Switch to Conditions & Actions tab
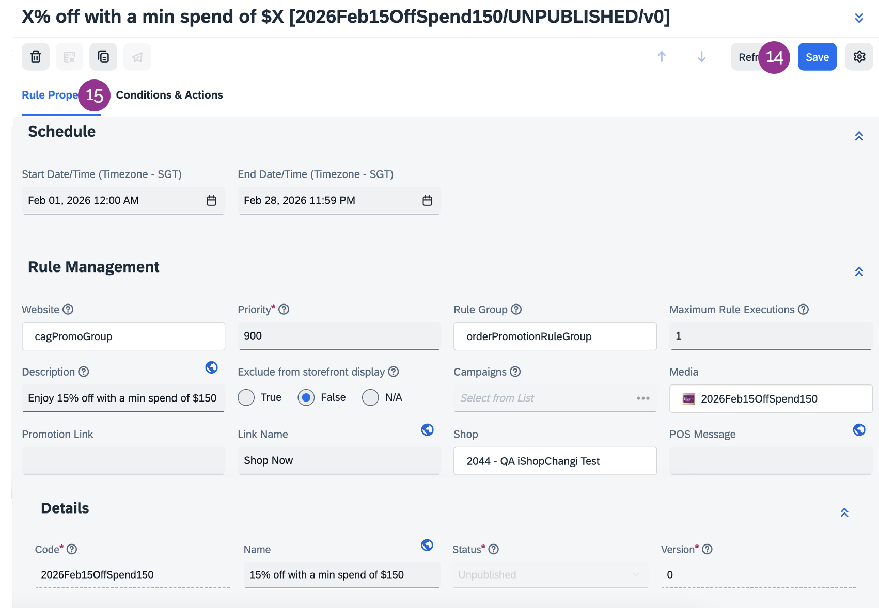The height and width of the screenshot is (609, 879). coord(169,95)
